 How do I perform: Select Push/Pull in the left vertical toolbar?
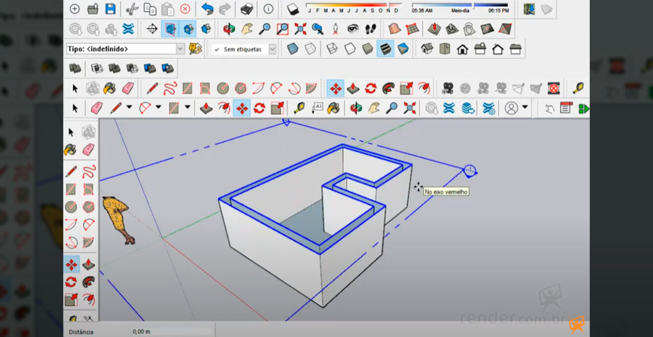pyautogui.click(x=89, y=264)
